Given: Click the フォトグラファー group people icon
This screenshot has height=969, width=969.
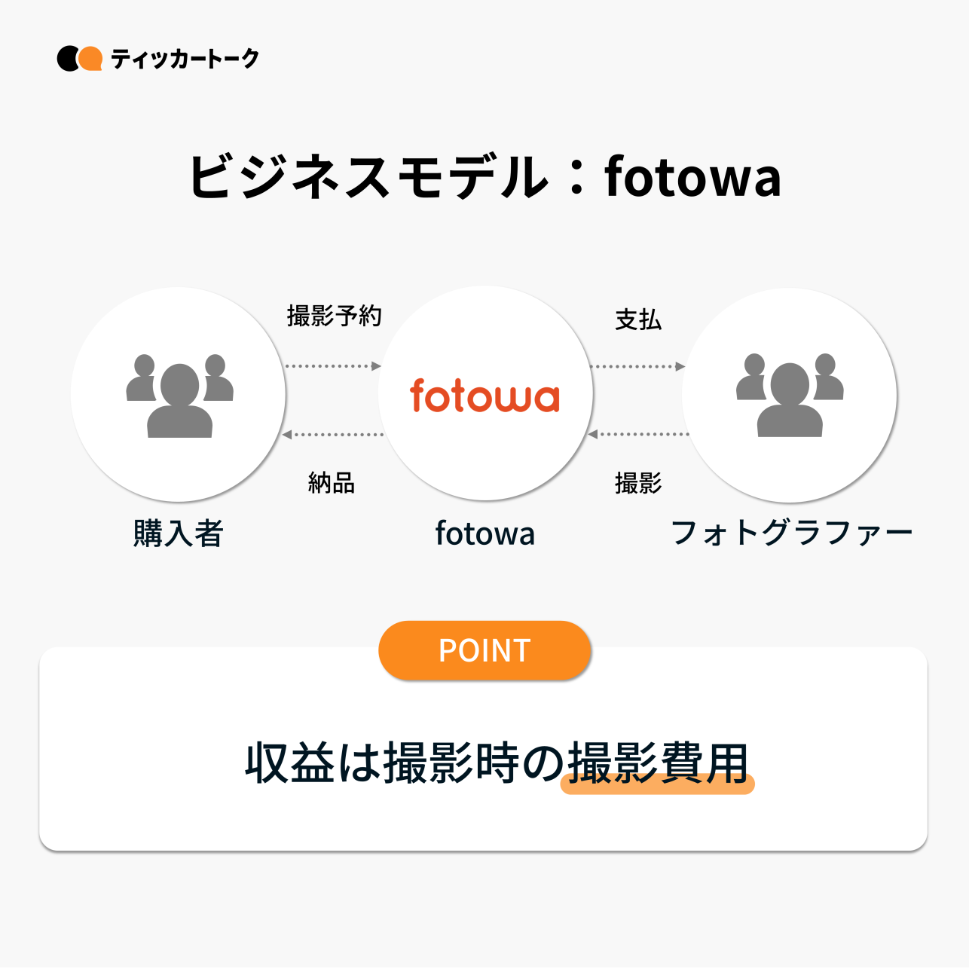Looking at the screenshot, I should tap(789, 396).
